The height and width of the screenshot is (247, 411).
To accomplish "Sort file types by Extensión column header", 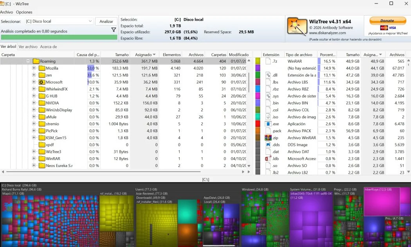I will pos(271,54).
